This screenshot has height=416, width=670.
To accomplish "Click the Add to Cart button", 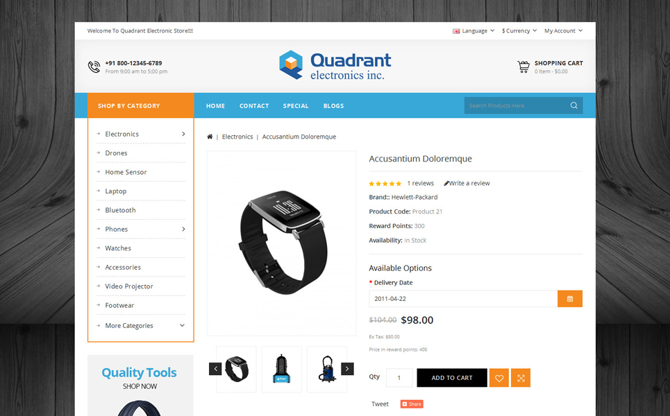I will (x=452, y=378).
